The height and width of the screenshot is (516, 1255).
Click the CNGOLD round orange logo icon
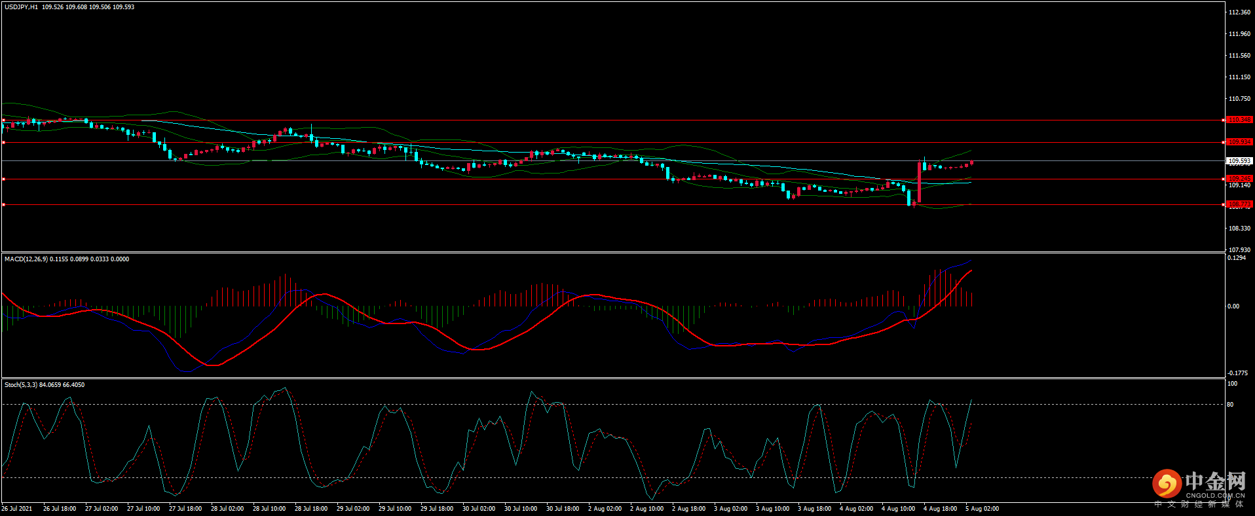point(1167,485)
